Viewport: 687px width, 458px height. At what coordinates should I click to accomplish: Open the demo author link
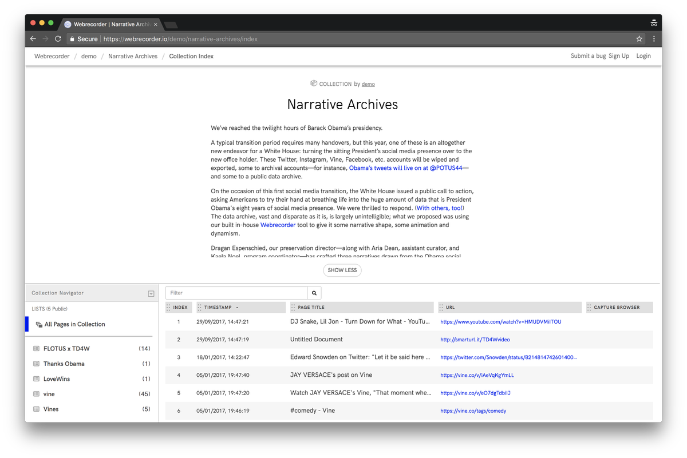[x=368, y=84]
